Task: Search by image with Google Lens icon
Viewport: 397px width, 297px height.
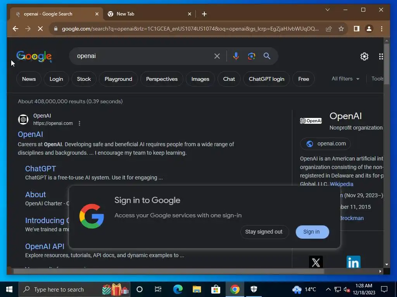Action: (x=251, y=56)
